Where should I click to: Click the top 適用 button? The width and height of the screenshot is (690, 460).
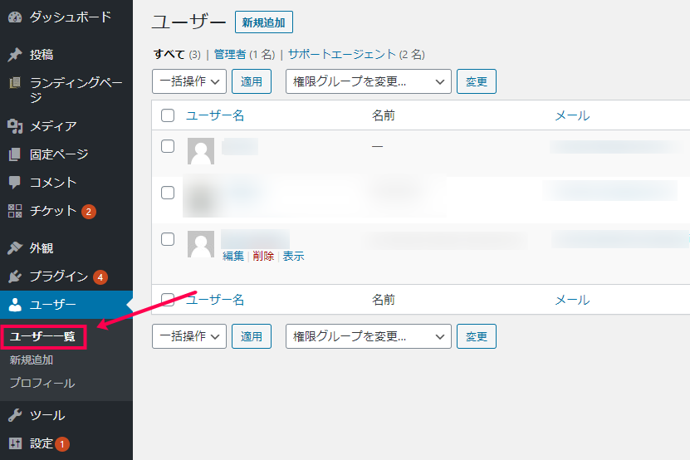pyautogui.click(x=252, y=81)
